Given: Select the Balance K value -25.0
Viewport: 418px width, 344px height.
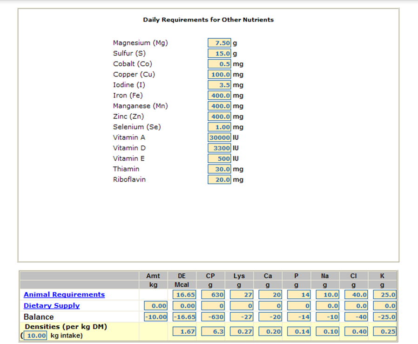Looking at the screenshot, I should coord(385,317).
